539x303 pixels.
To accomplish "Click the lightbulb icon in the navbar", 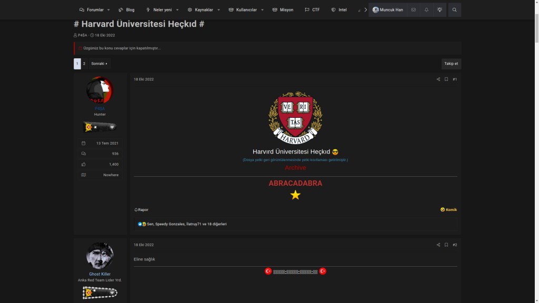I will (440, 9).
